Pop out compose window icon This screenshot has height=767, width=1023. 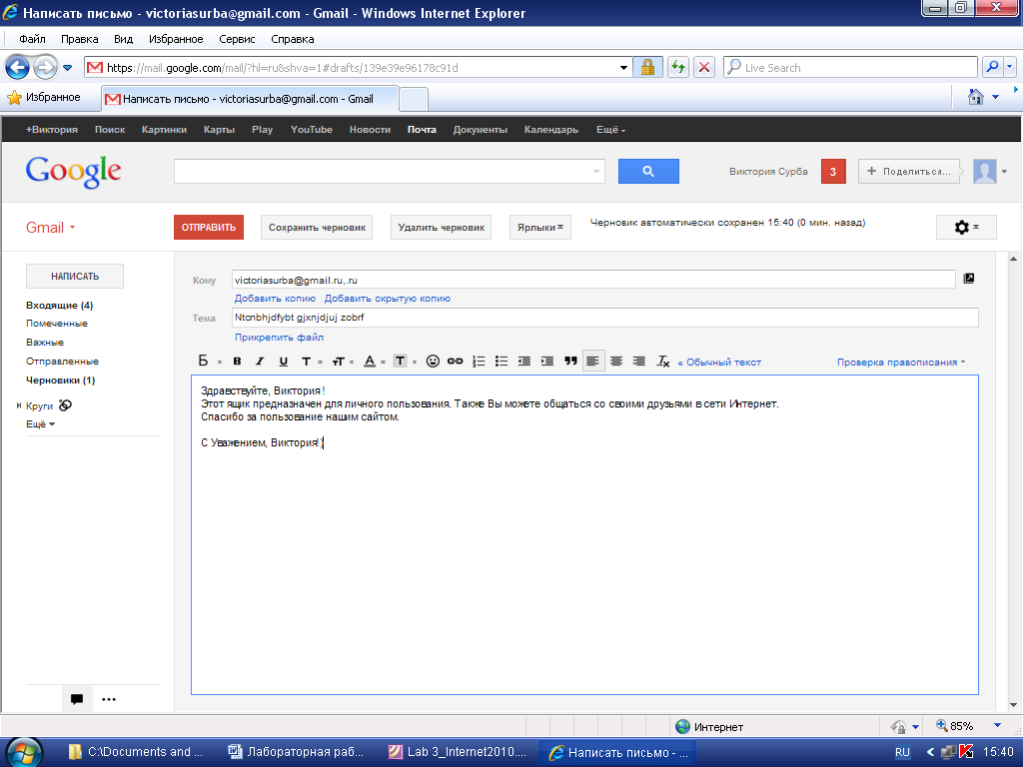click(969, 279)
